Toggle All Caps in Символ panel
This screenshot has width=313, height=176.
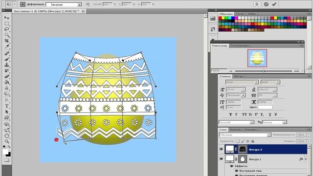245,114
